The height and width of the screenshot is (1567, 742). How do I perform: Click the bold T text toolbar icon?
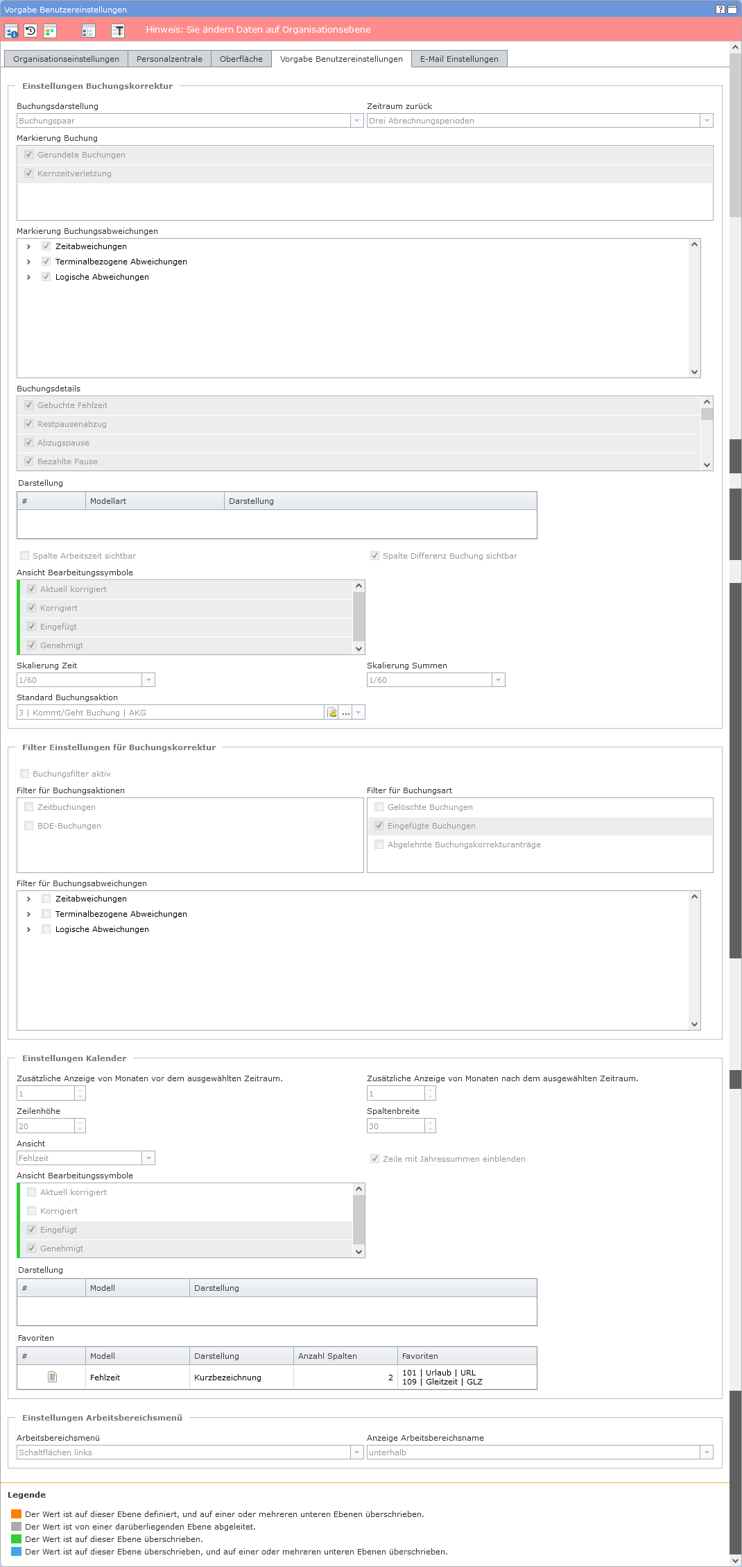(x=118, y=31)
